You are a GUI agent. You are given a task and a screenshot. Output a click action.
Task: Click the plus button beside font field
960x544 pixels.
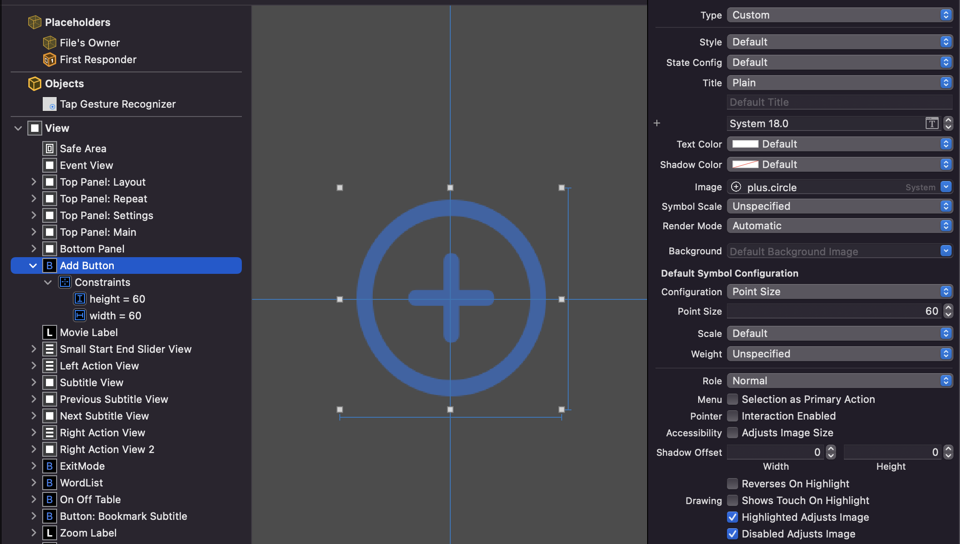click(x=657, y=123)
